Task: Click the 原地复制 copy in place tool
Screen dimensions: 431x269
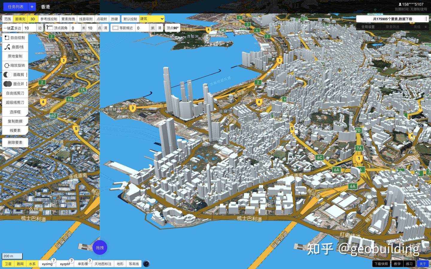Action: 15,56
